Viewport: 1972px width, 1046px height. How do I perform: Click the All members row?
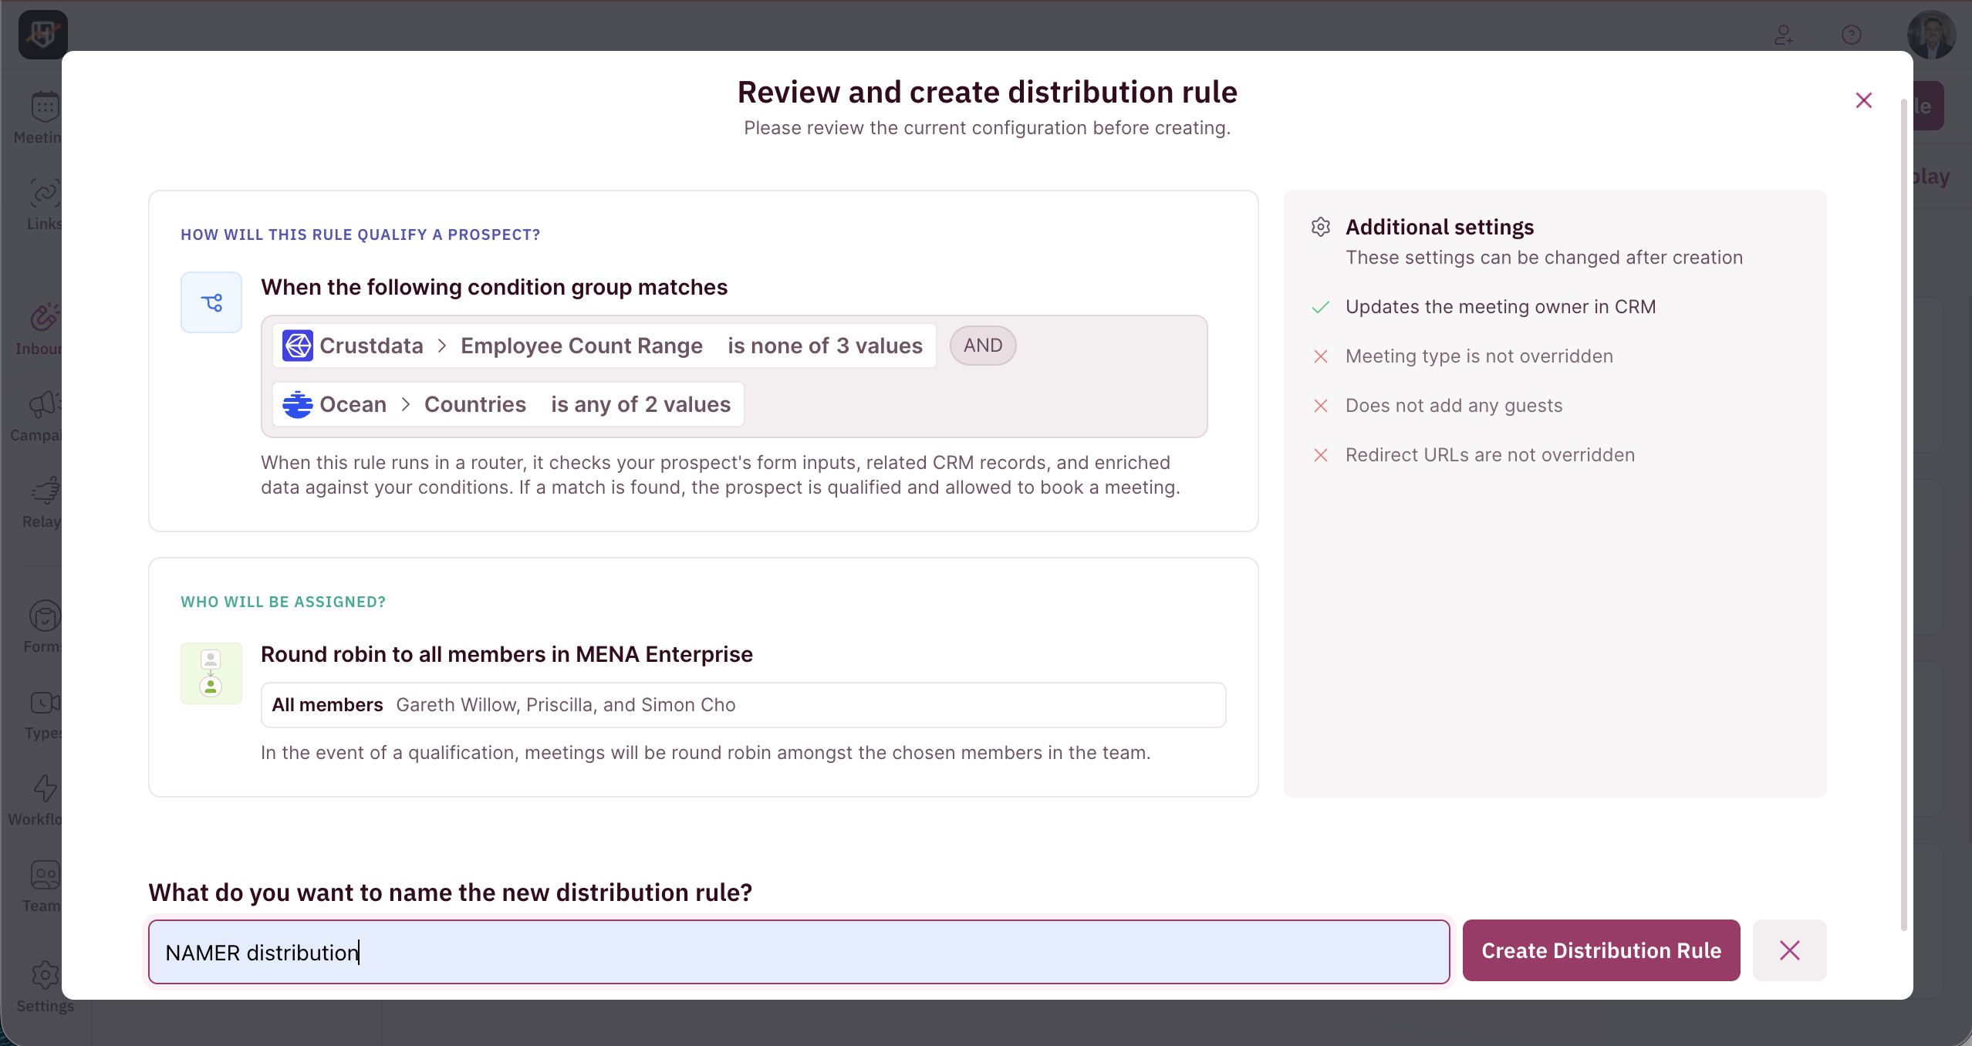(744, 705)
